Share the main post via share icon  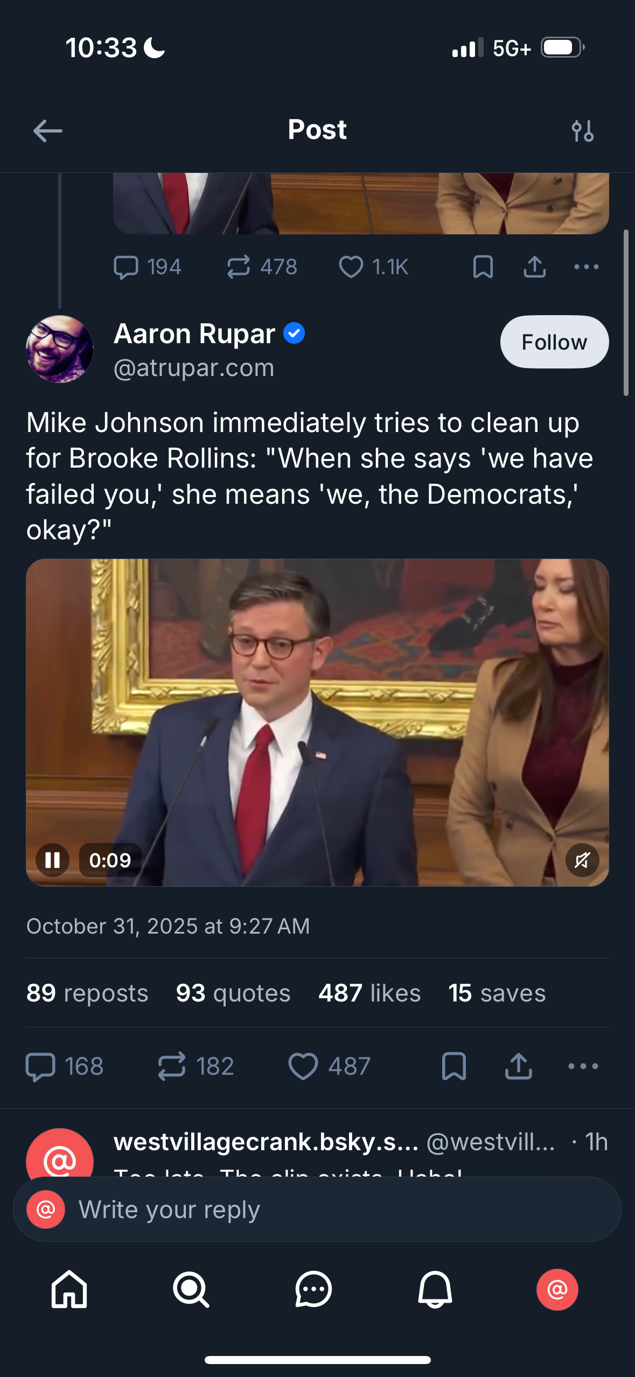pyautogui.click(x=518, y=1067)
